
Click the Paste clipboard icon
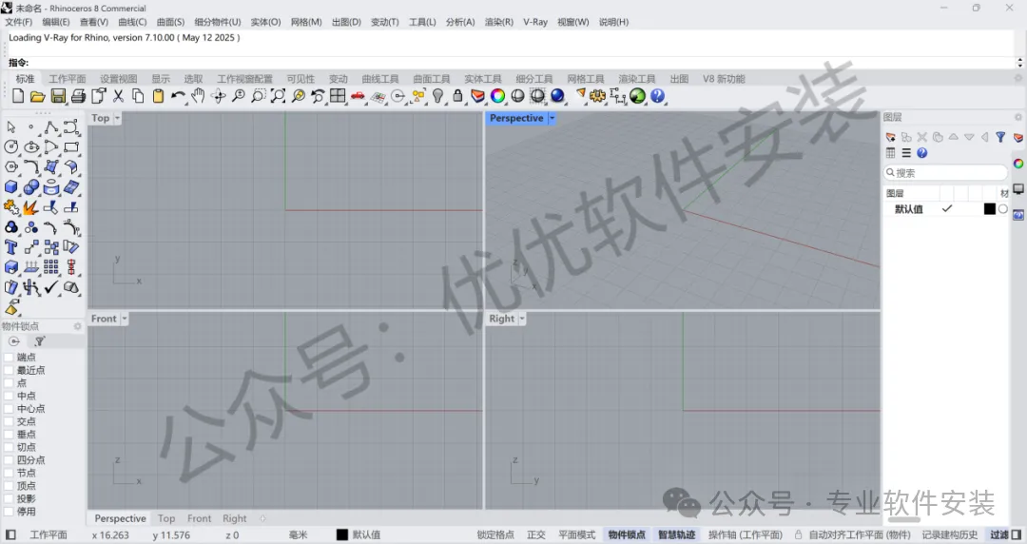pos(158,96)
